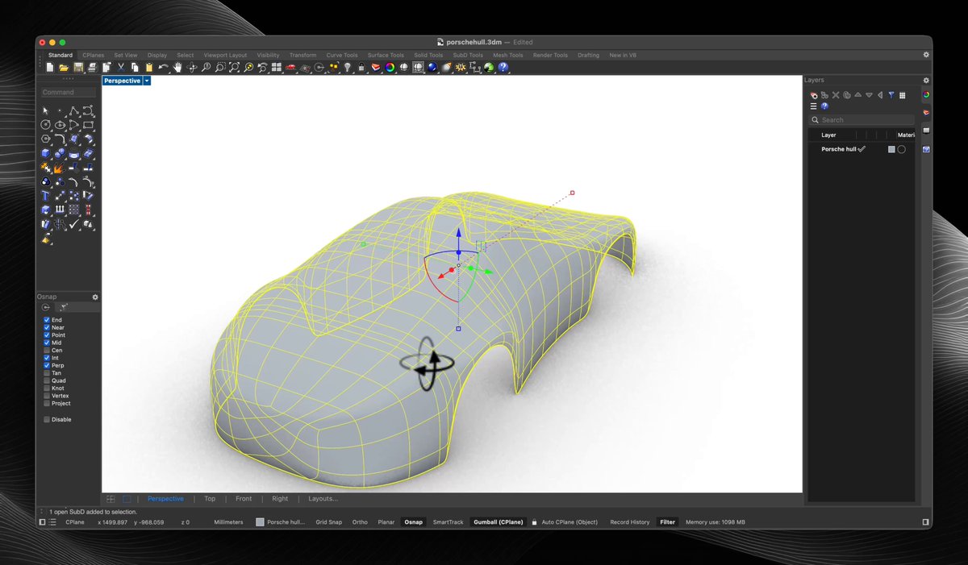Image resolution: width=968 pixels, height=565 pixels.
Task: Select the arrow pointer tool in the left sidebar
Action: (x=45, y=110)
